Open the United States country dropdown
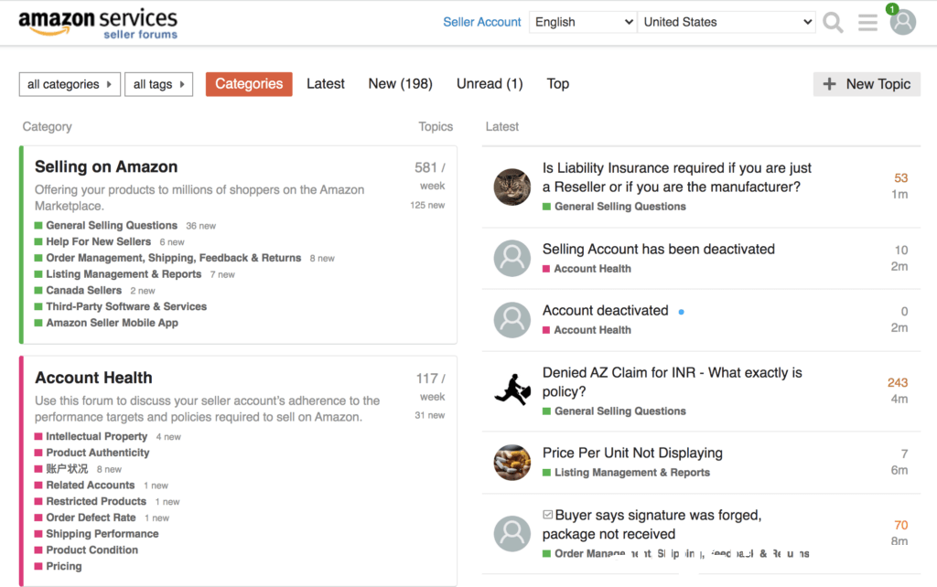Screen dimensions: 937x587 [x=727, y=22]
